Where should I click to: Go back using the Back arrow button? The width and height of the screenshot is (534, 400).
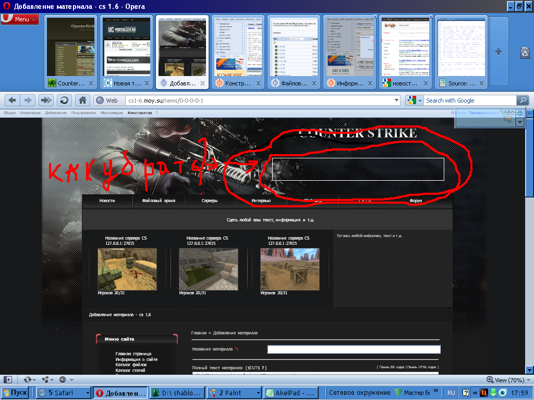[12, 101]
